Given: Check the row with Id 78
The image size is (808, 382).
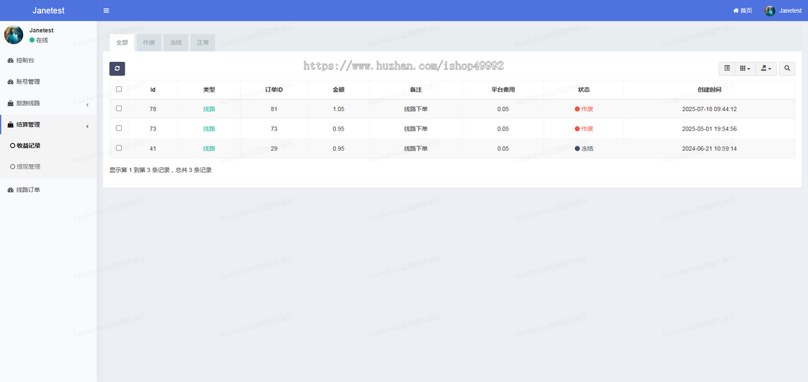Looking at the screenshot, I should (119, 108).
